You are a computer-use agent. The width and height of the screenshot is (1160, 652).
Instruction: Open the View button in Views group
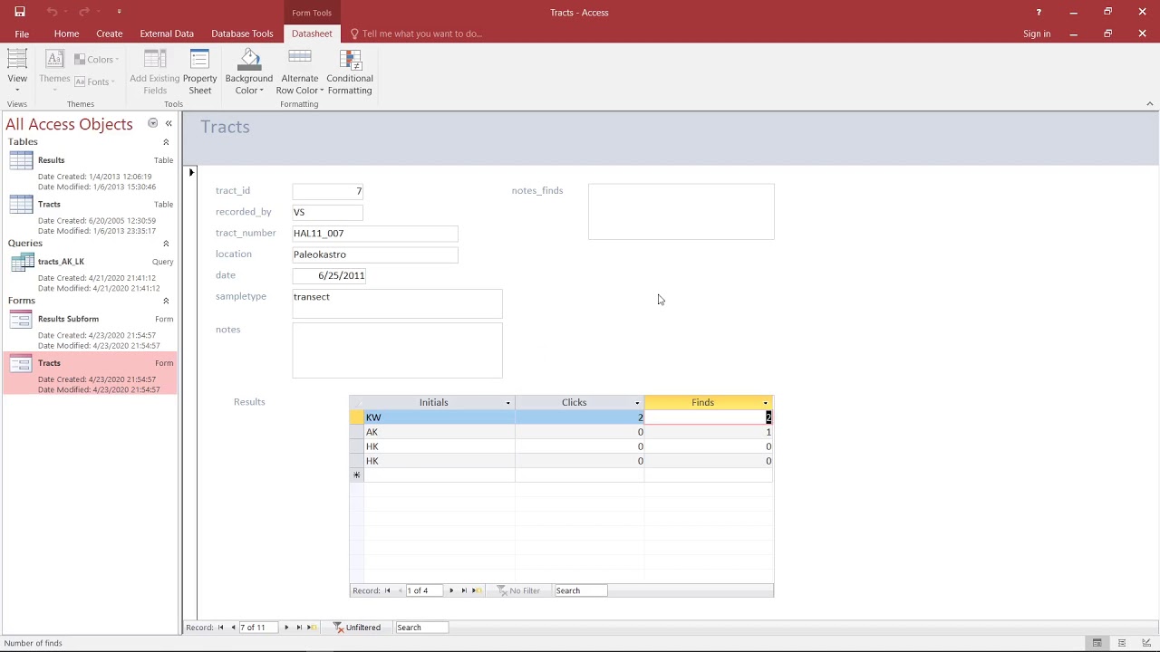(17, 71)
